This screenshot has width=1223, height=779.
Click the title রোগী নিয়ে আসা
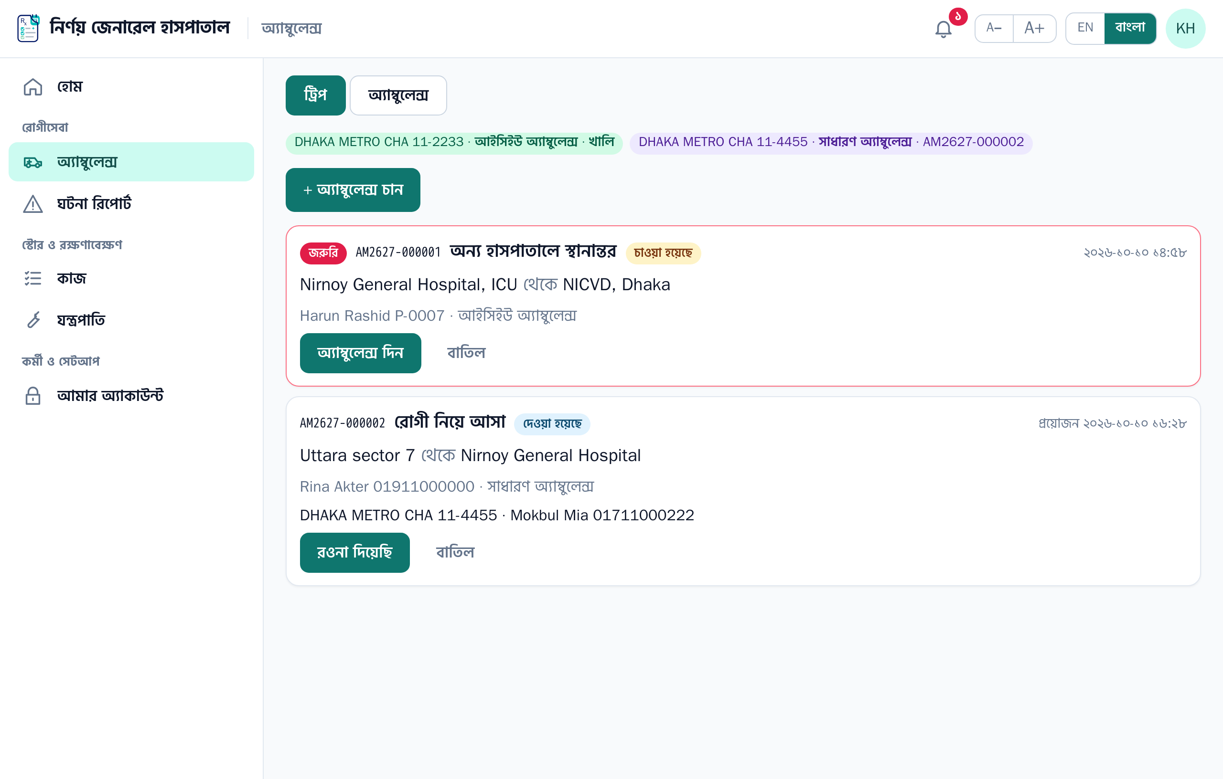click(x=450, y=422)
